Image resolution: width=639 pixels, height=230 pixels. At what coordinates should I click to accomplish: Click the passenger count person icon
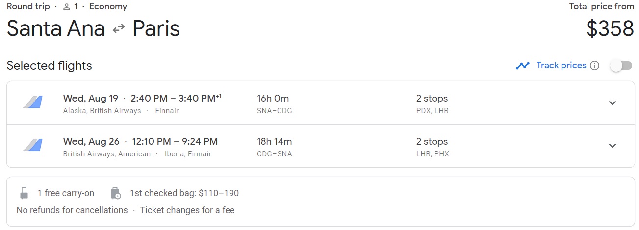tap(67, 7)
